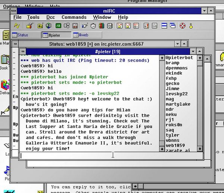
Task: Select bramp in the nickname list
Action: pos(172,63)
